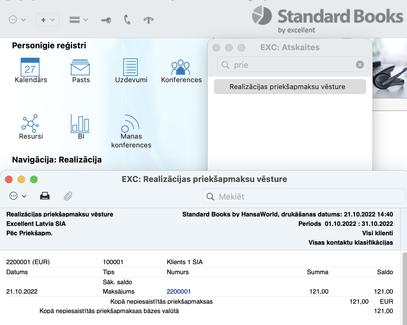Open report window ellipsis actions menu
The image size is (407, 325).
pyautogui.click(x=18, y=196)
